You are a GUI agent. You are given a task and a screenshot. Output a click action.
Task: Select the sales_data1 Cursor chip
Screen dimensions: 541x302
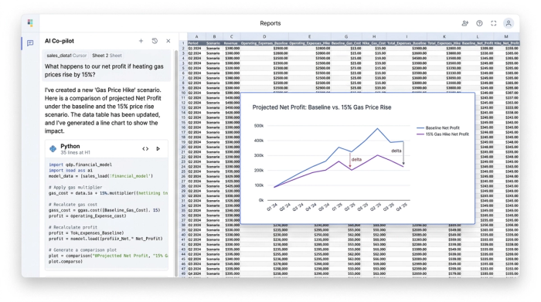tap(66, 56)
